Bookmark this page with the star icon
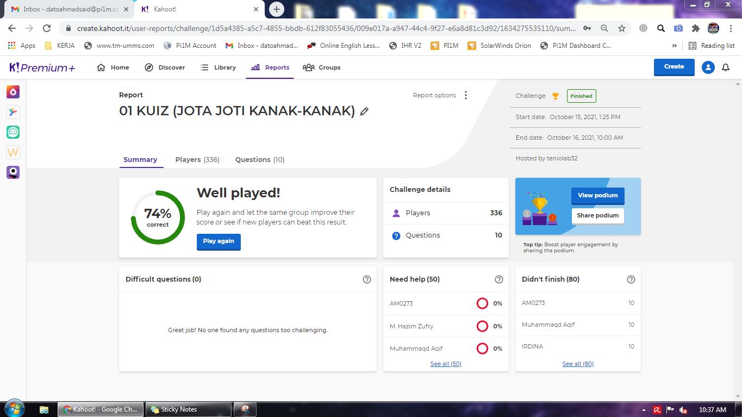The width and height of the screenshot is (742, 417). click(x=621, y=28)
